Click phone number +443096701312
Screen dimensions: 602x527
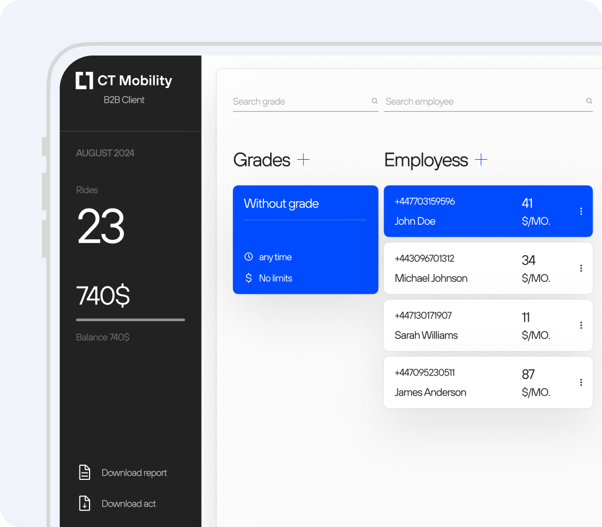point(425,258)
